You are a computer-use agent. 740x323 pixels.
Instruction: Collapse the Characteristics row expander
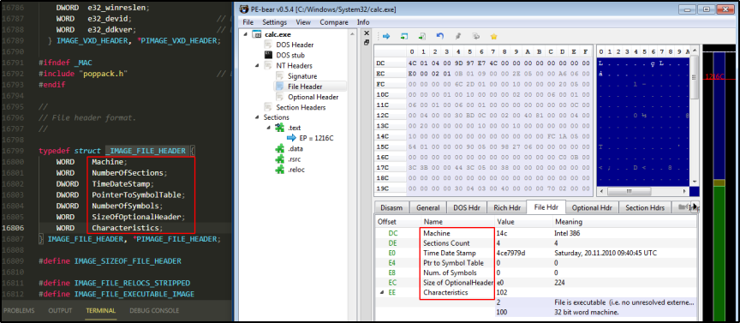click(x=382, y=292)
